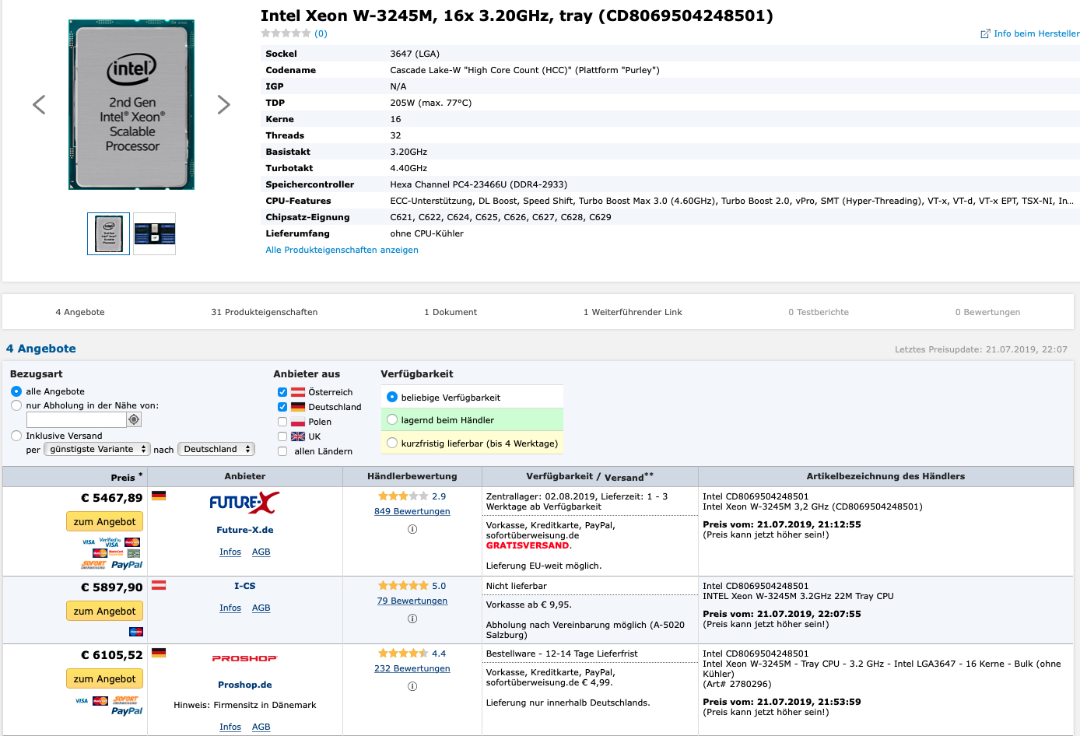The width and height of the screenshot is (1080, 736).
Task: Select nur Abholung in der Nähe option
Action: click(x=16, y=405)
